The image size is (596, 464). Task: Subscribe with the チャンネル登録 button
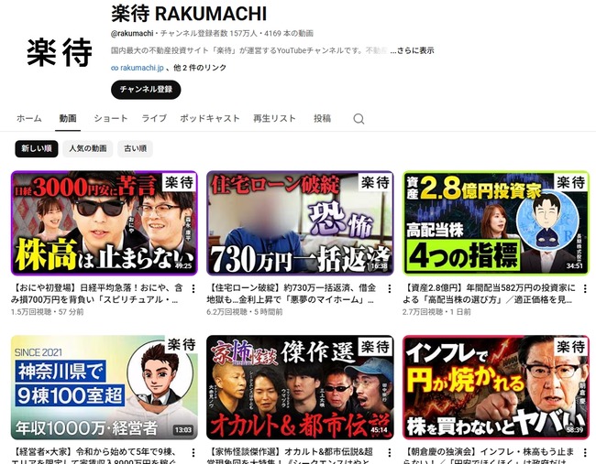(146, 90)
